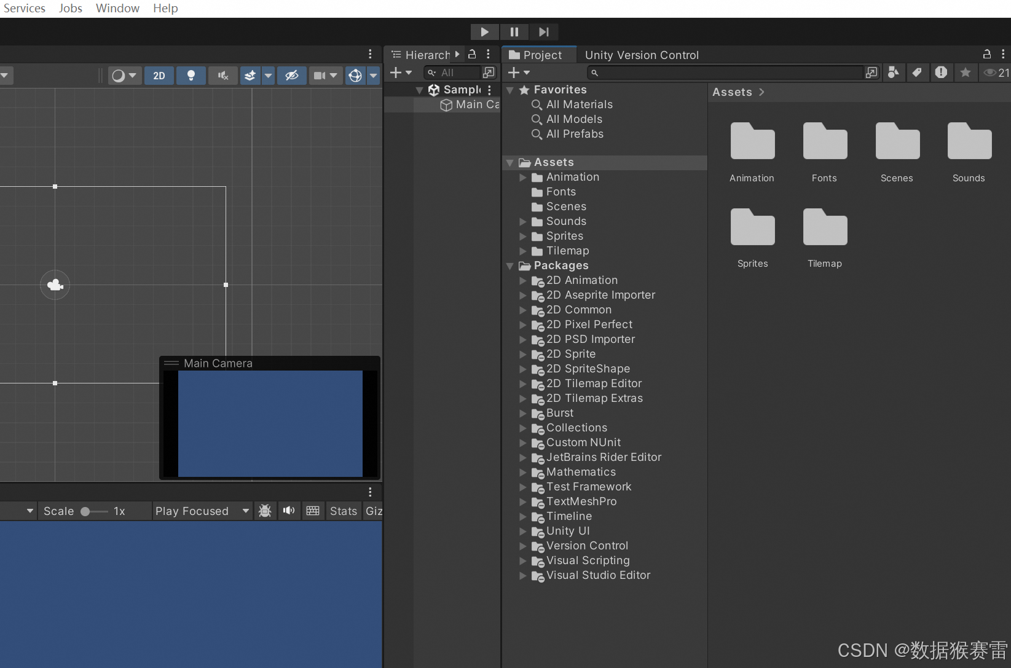Open the Jobs menu
The image size is (1011, 668).
coord(71,8)
